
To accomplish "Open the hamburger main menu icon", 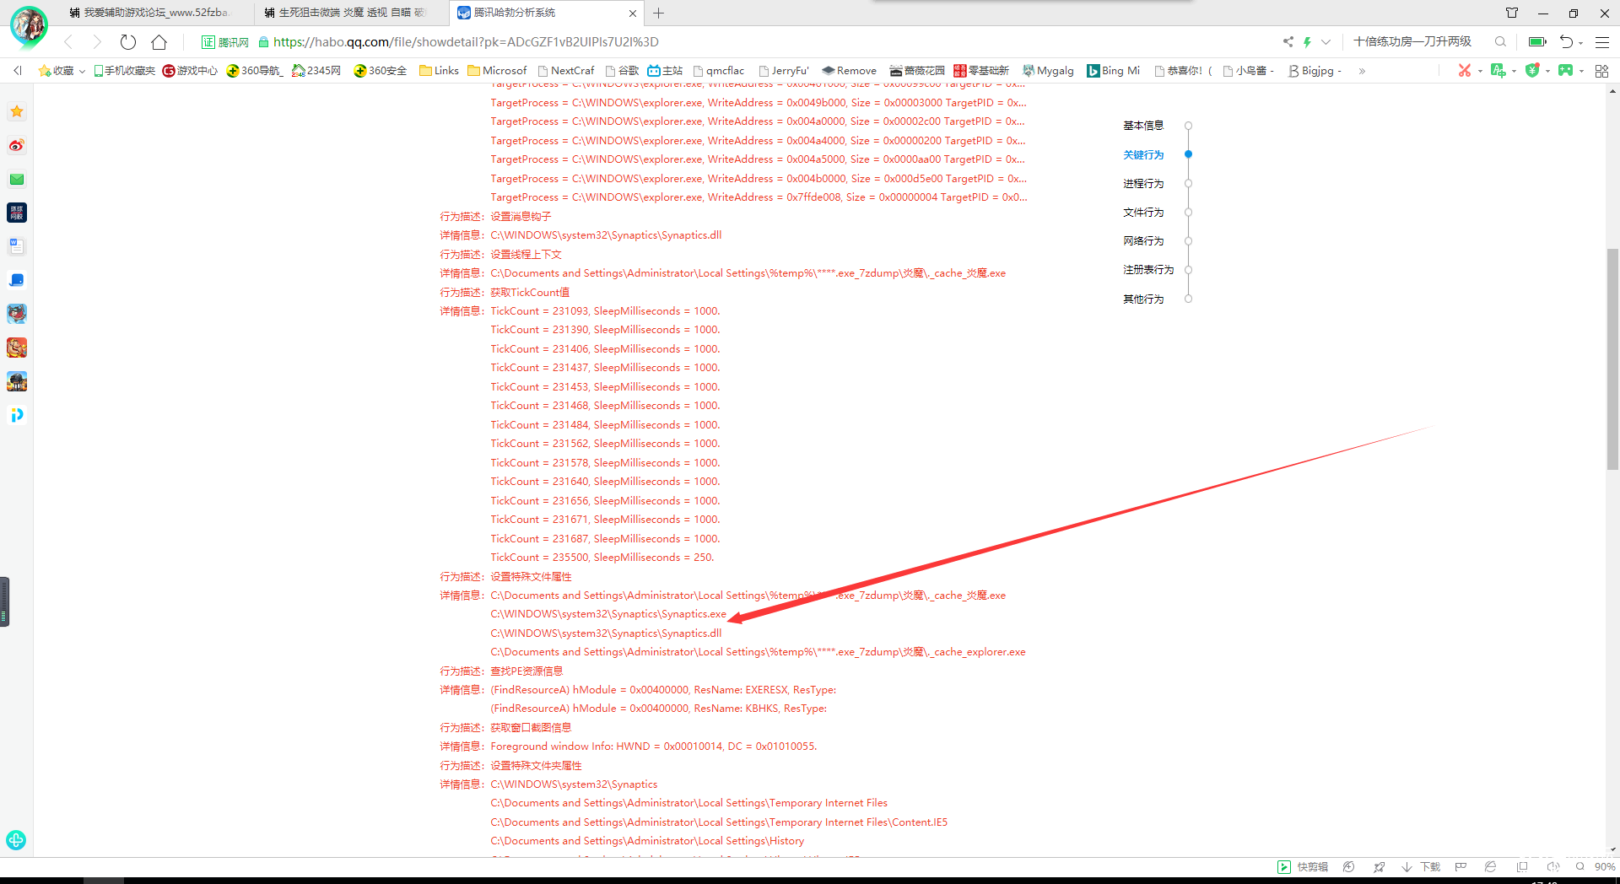I will pos(1602,42).
